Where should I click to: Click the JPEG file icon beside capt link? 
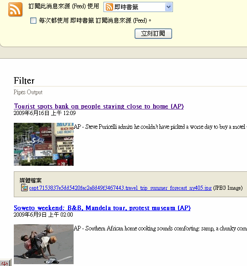pos(24,187)
